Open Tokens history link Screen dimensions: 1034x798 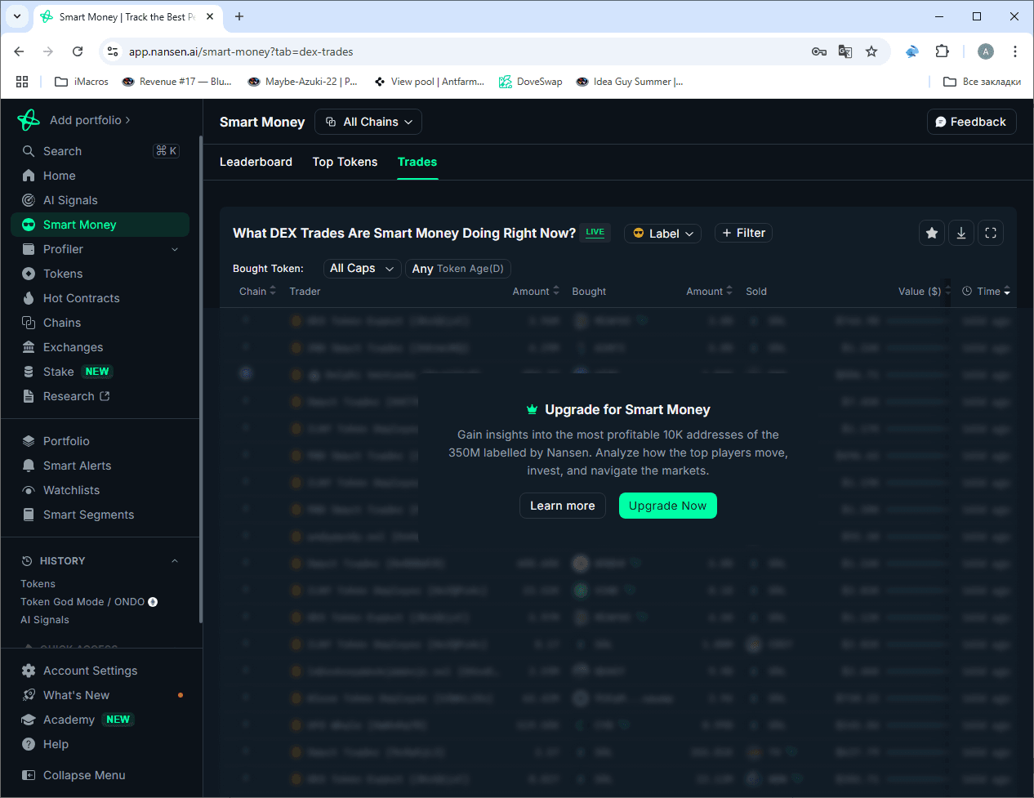[x=38, y=584]
